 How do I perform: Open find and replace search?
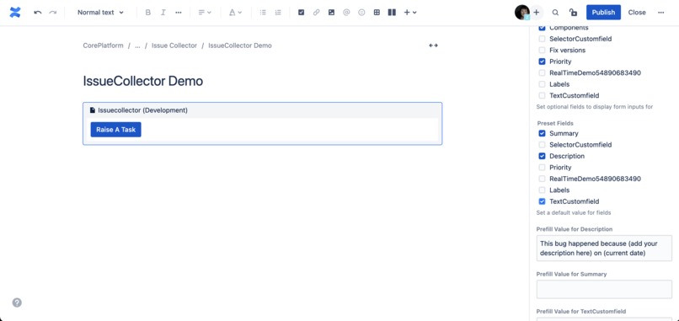pos(556,13)
